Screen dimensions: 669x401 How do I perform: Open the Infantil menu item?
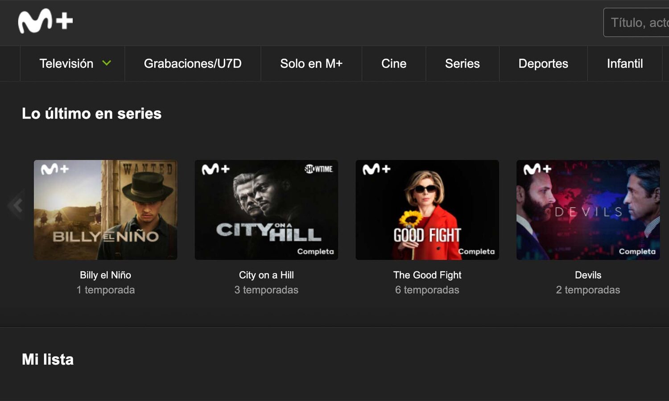625,64
